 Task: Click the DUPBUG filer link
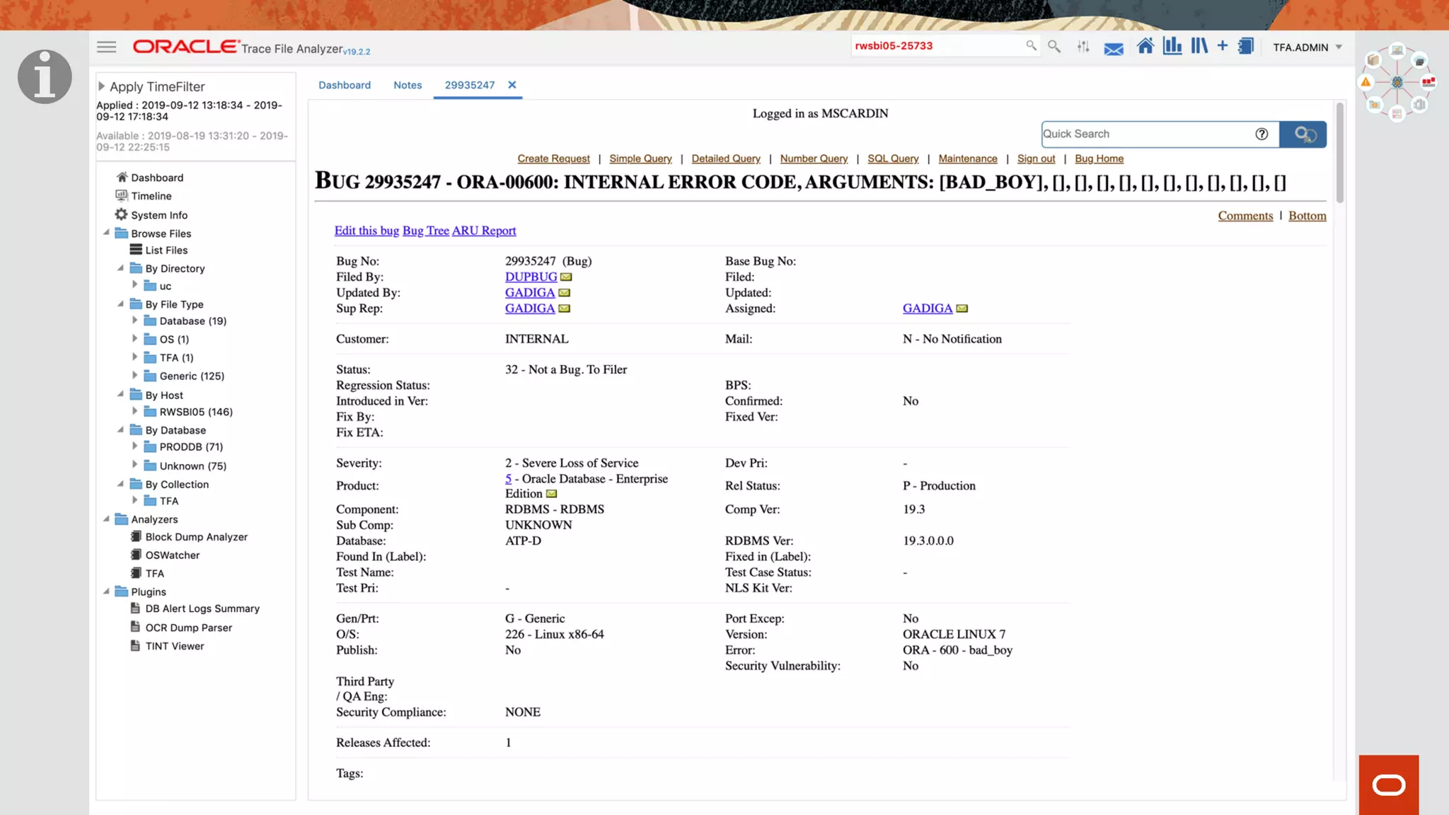click(x=531, y=277)
